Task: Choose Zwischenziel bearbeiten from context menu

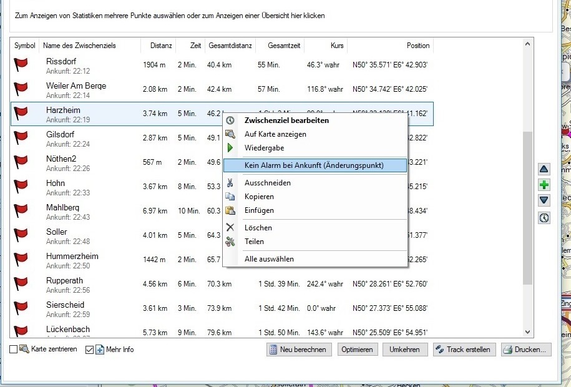Action: tap(286, 120)
